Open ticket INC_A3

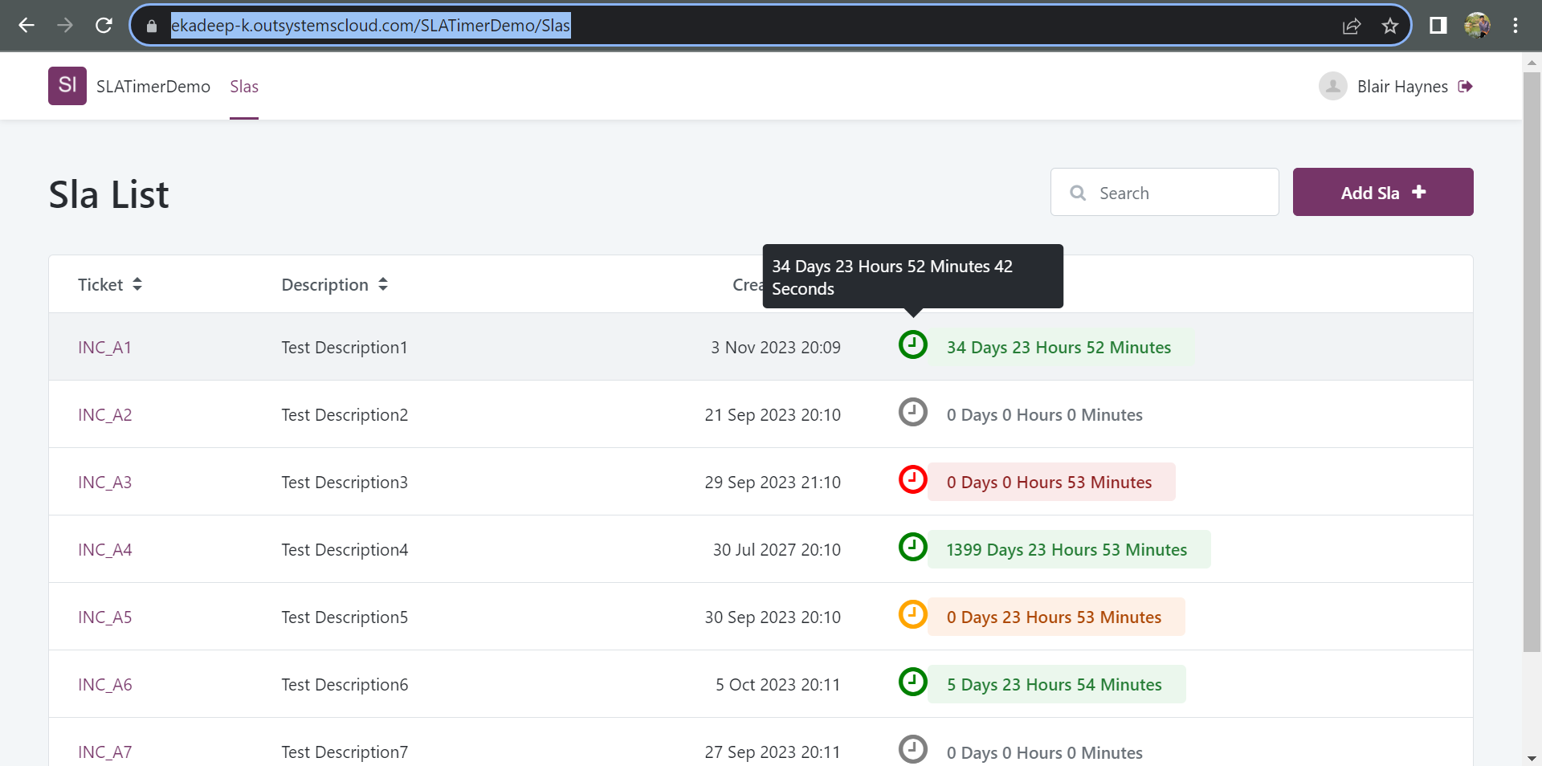pos(104,483)
